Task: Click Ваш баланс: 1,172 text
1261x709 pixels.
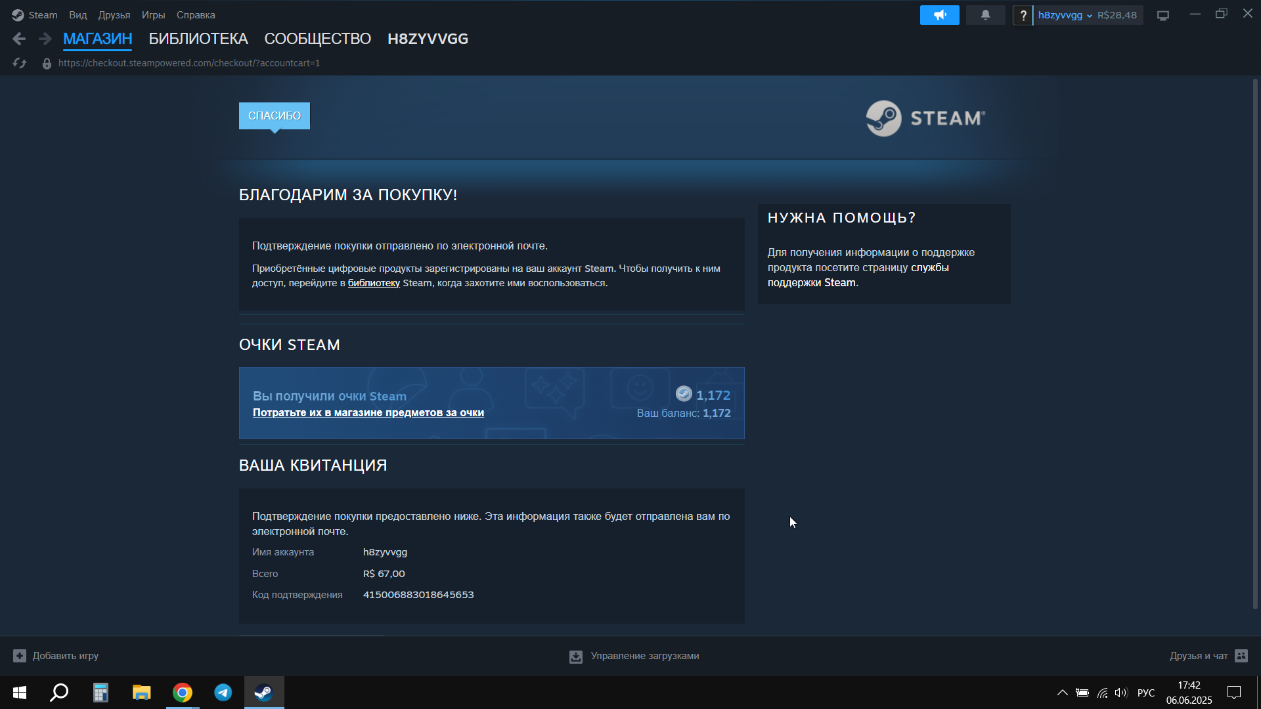Action: tap(684, 413)
